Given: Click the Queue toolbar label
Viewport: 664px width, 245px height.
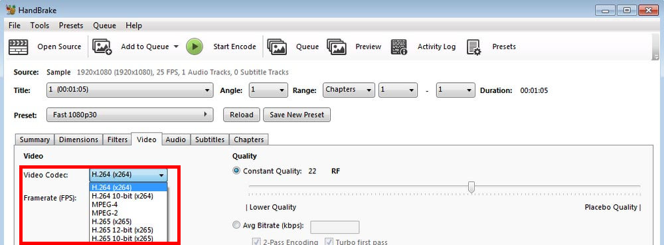Looking at the screenshot, I should tap(307, 46).
